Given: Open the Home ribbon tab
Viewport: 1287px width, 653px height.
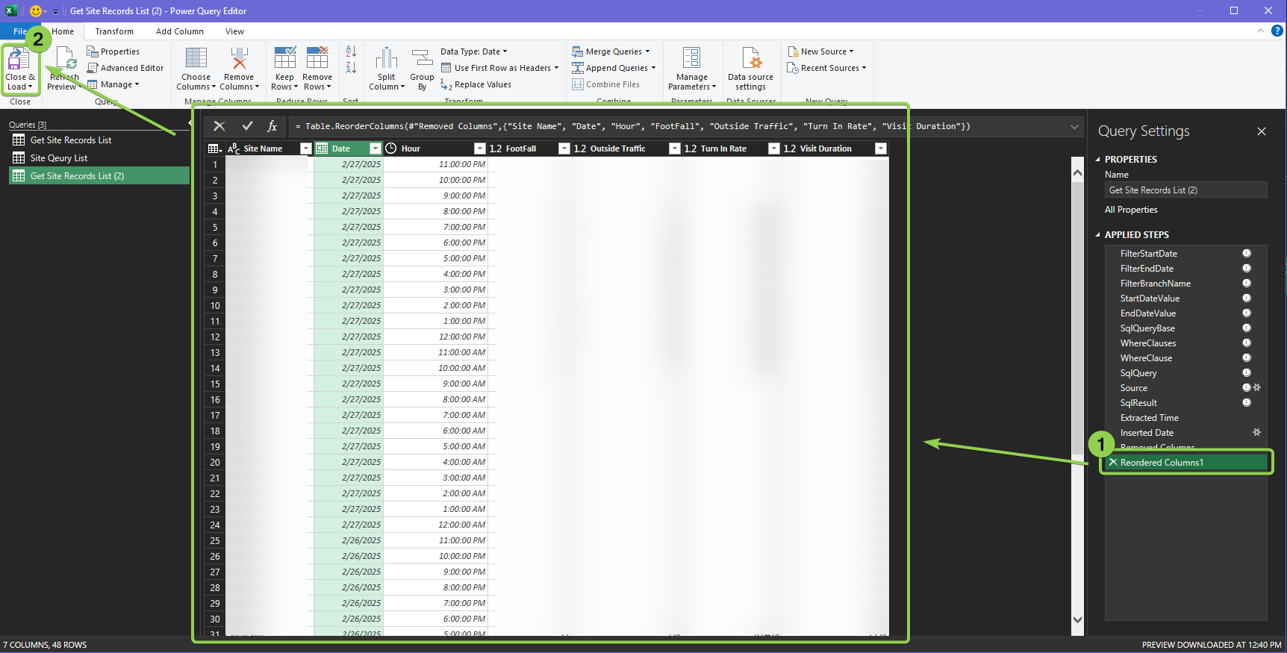Looking at the screenshot, I should pos(63,31).
